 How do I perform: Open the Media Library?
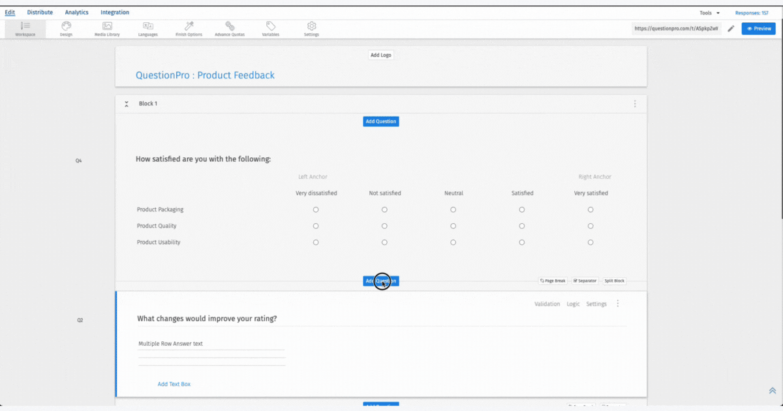pyautogui.click(x=107, y=28)
